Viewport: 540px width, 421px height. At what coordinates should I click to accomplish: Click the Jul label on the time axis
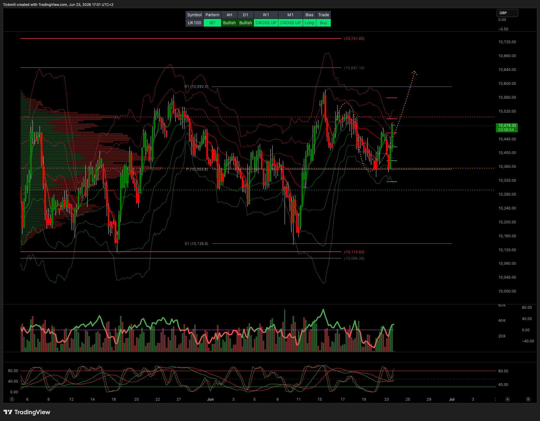[x=452, y=399]
